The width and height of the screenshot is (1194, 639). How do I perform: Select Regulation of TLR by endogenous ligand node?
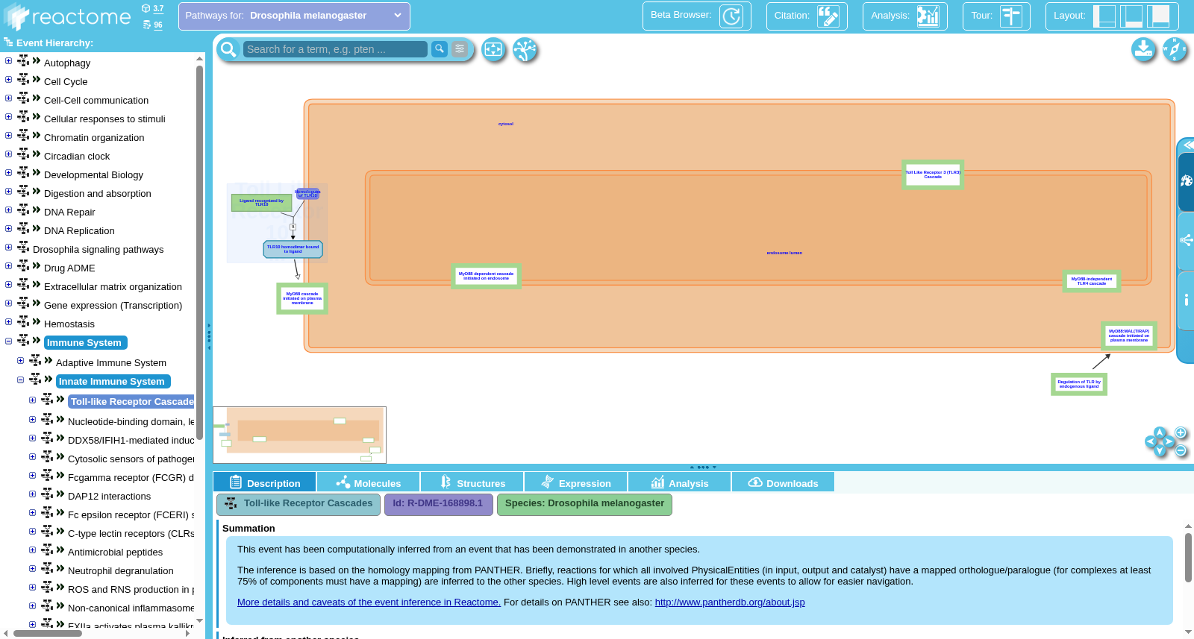(1079, 384)
